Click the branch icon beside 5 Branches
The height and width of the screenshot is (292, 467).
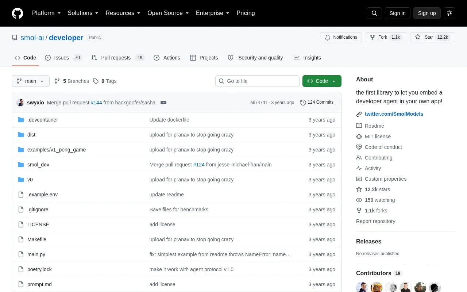click(57, 81)
